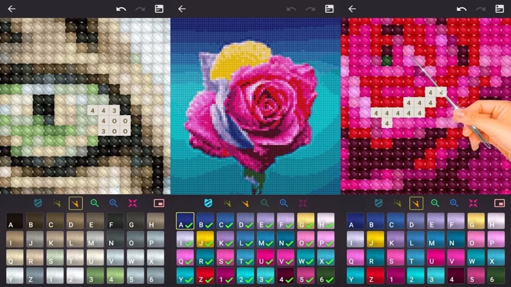Image resolution: width=511 pixels, height=287 pixels.
Task: Select highlighted needle tool in left eye-pattern panel
Action: (76, 203)
